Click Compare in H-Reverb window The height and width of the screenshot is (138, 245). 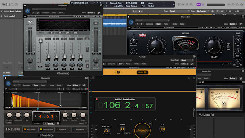(x=27, y=85)
